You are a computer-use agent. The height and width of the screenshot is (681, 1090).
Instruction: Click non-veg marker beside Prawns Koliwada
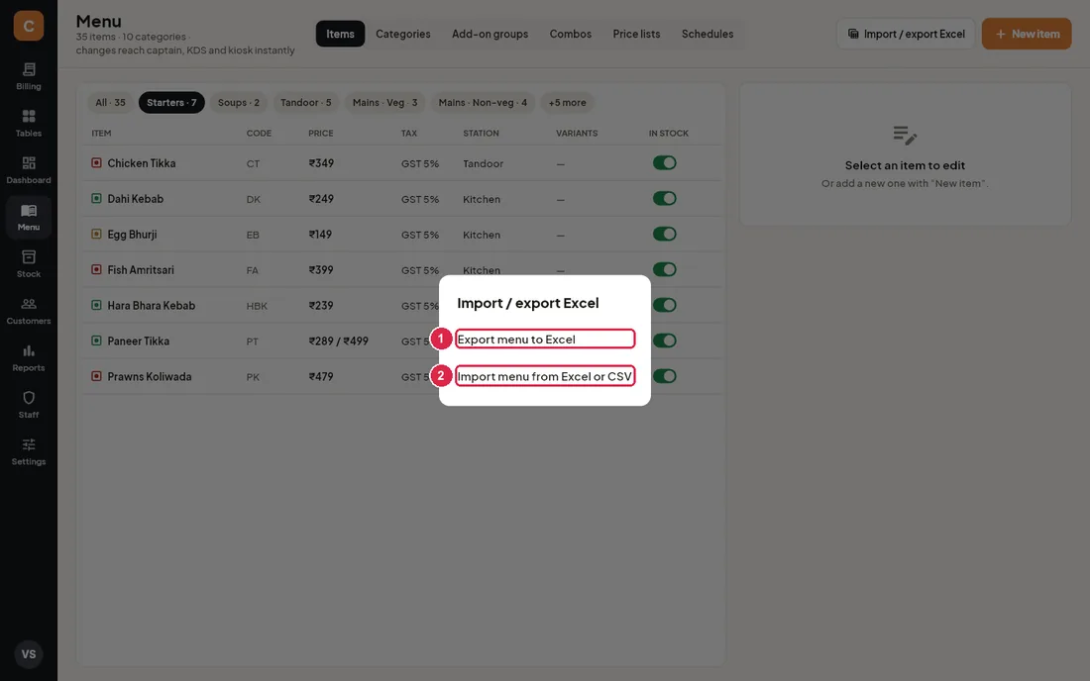97,376
